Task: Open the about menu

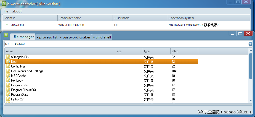Action: [x=17, y=11]
